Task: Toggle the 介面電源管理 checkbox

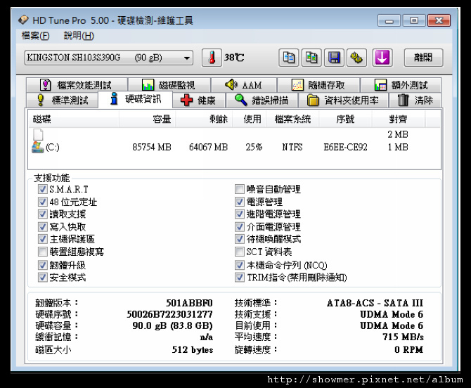Action: (x=240, y=227)
